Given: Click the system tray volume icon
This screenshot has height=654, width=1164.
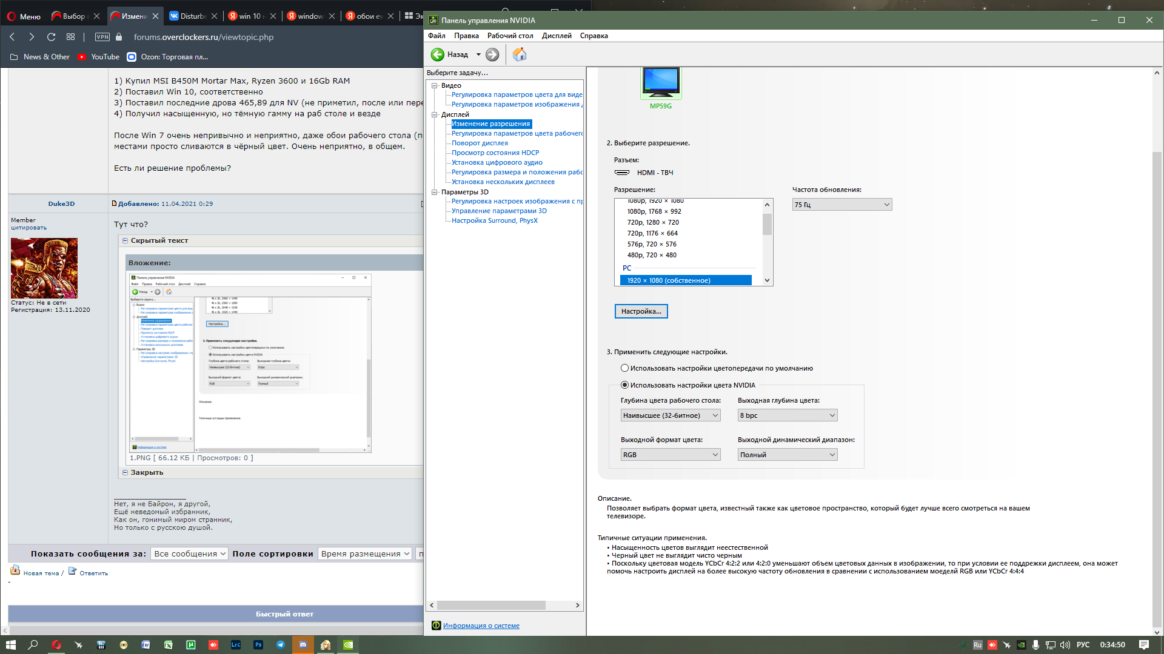Looking at the screenshot, I should click(x=1065, y=645).
